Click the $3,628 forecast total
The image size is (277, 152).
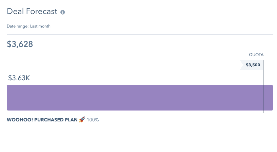click(20, 44)
